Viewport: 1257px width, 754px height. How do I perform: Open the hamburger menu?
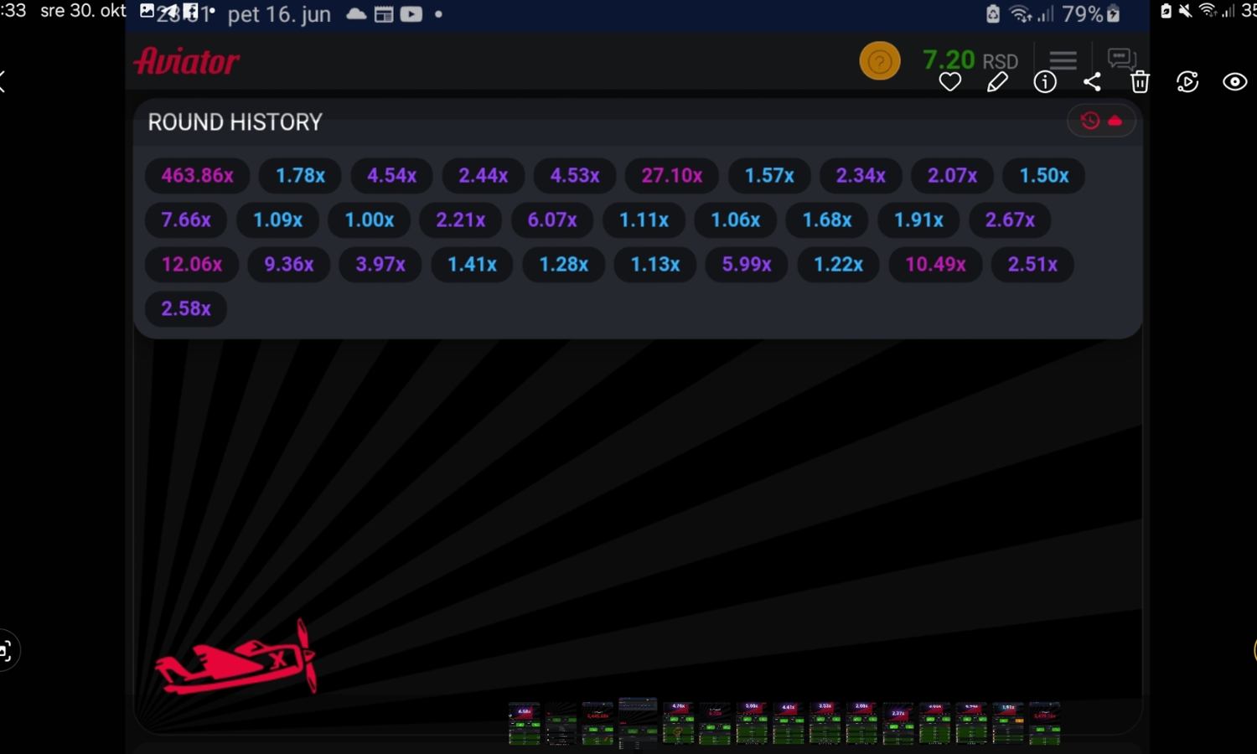(x=1063, y=59)
